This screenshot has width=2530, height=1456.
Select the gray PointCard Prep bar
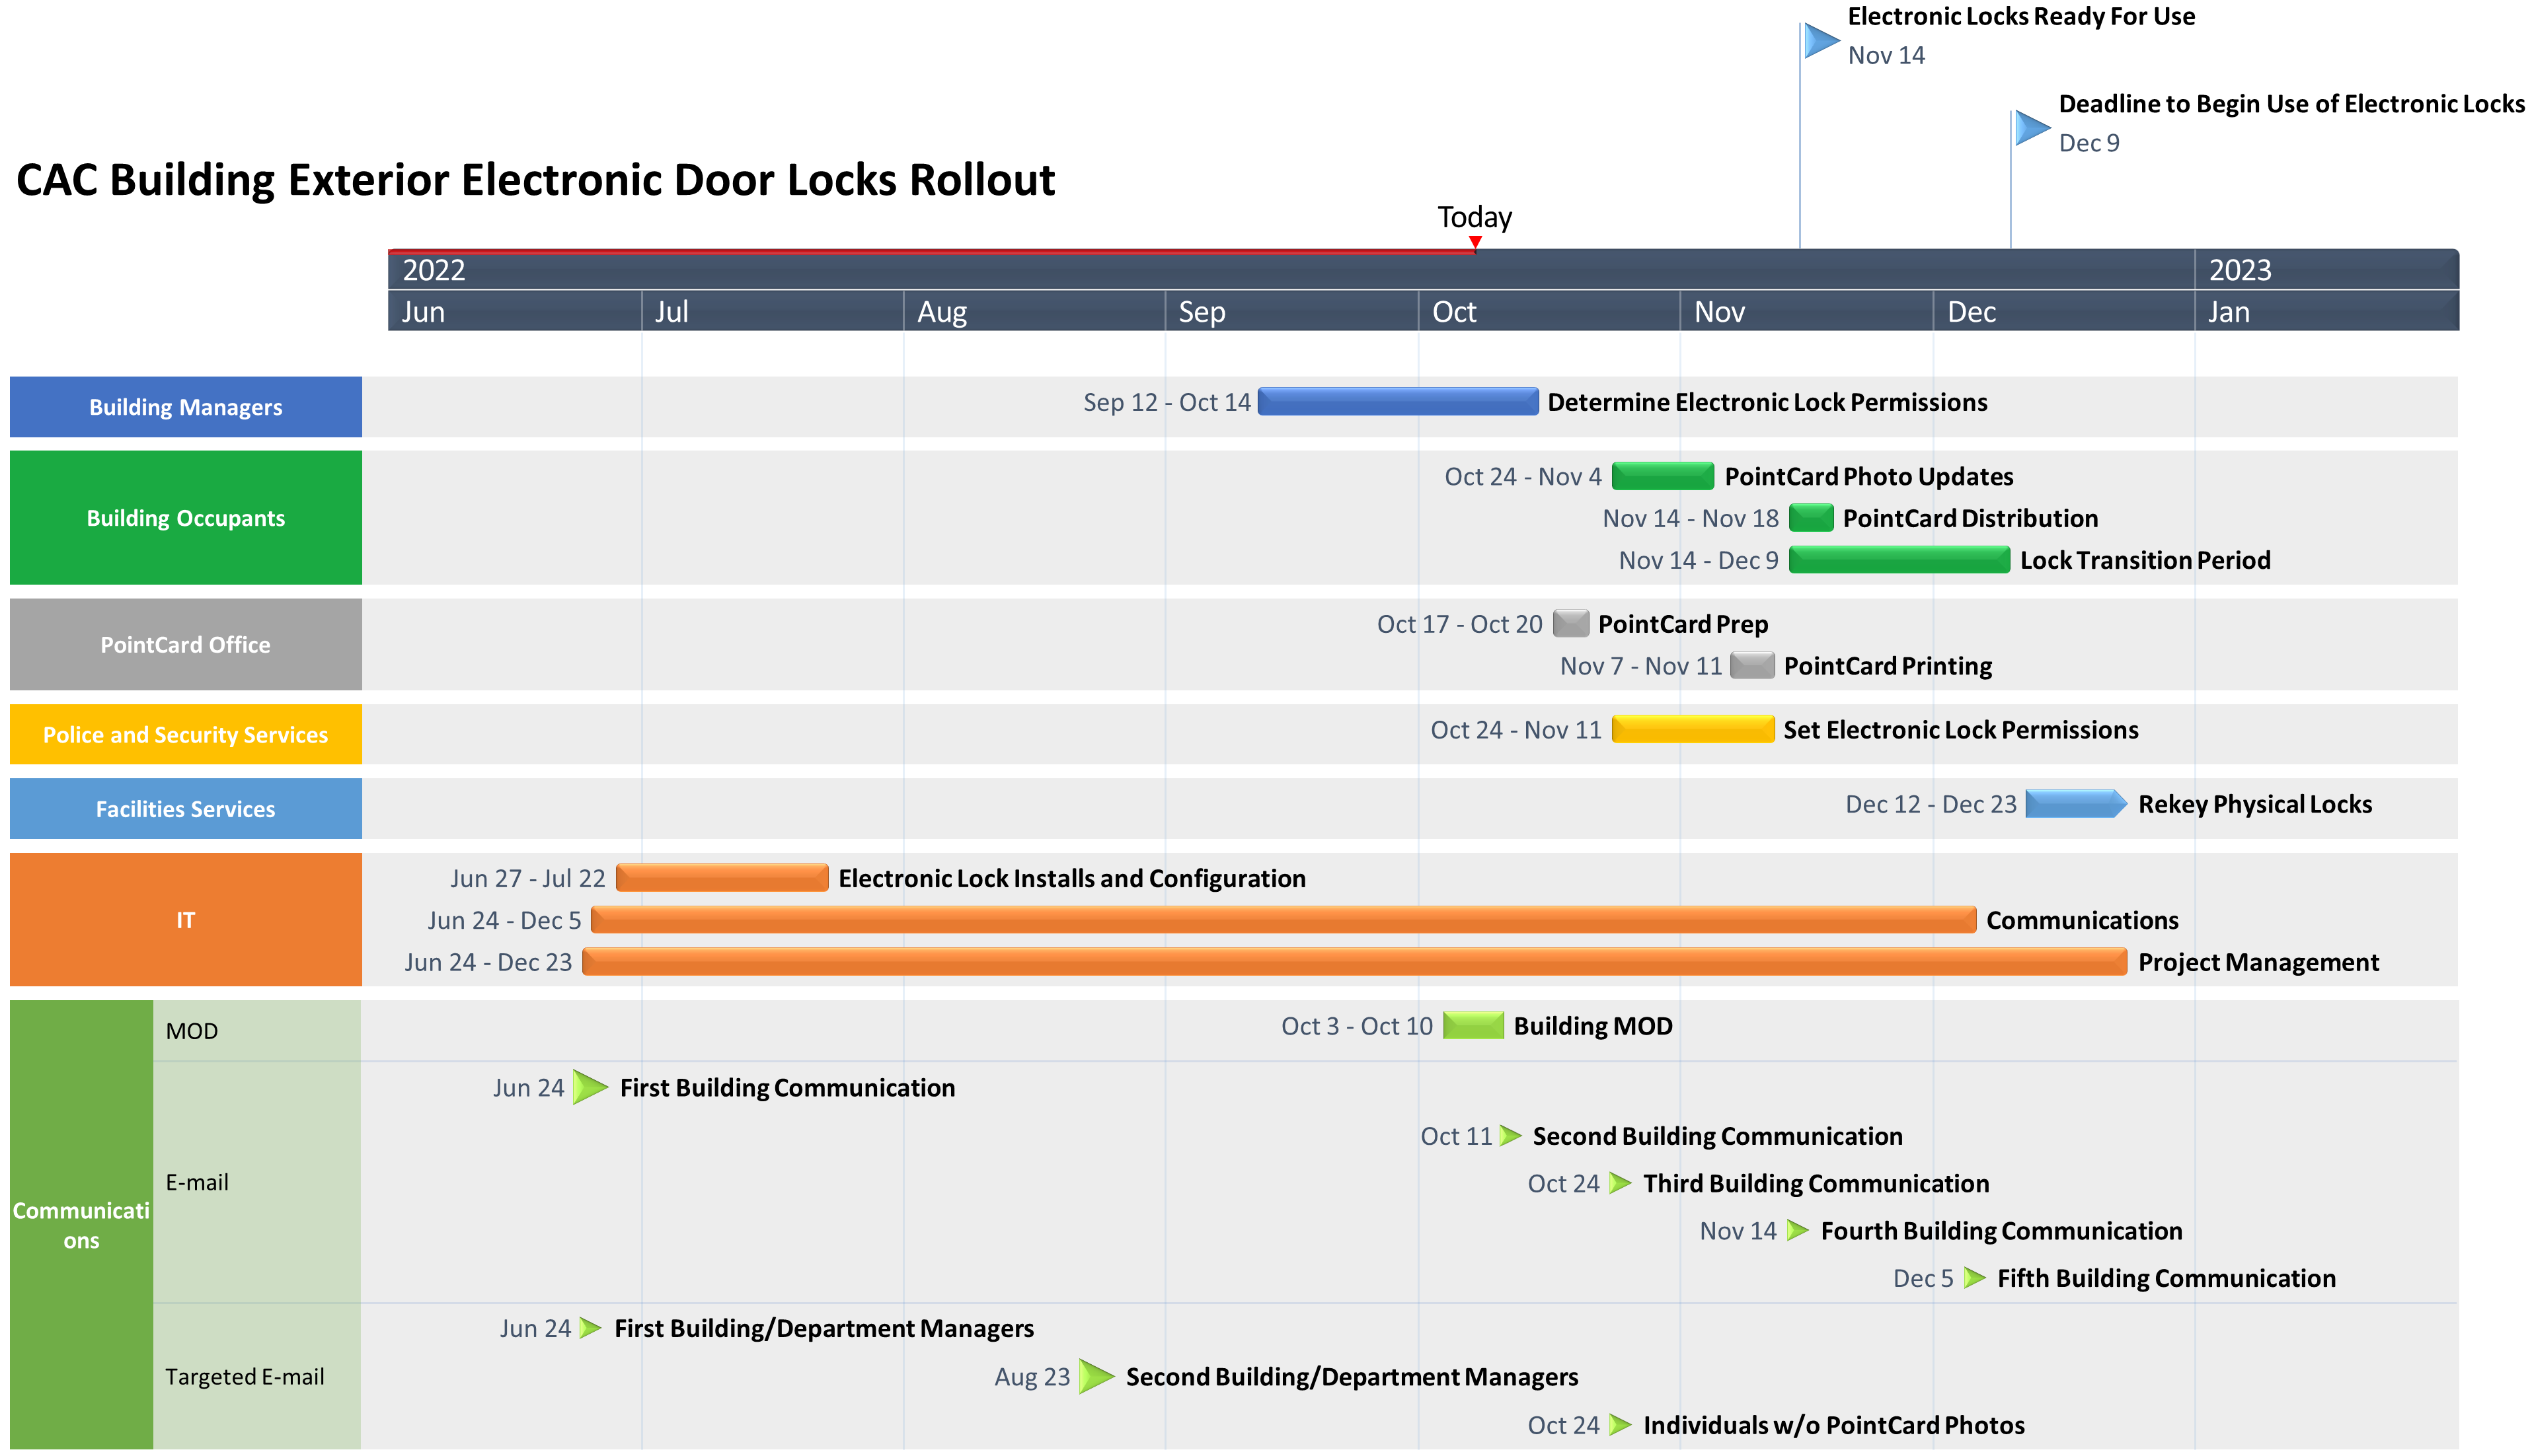1570,624
